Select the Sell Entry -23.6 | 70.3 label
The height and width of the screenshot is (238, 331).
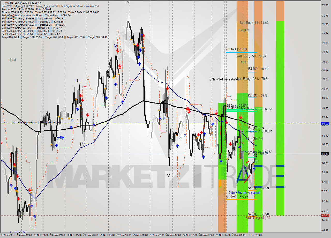coord(252,79)
